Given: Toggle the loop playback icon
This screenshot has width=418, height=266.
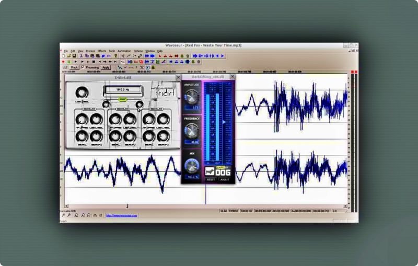Looking at the screenshot, I should coord(123,62).
